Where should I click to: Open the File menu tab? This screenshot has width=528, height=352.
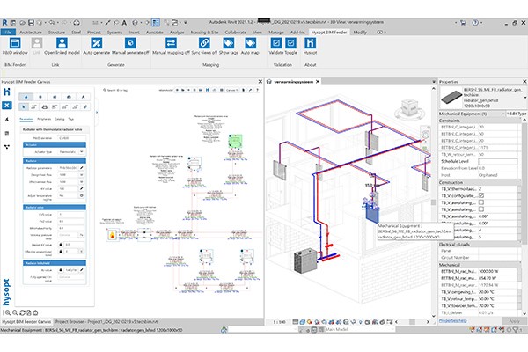(8, 33)
